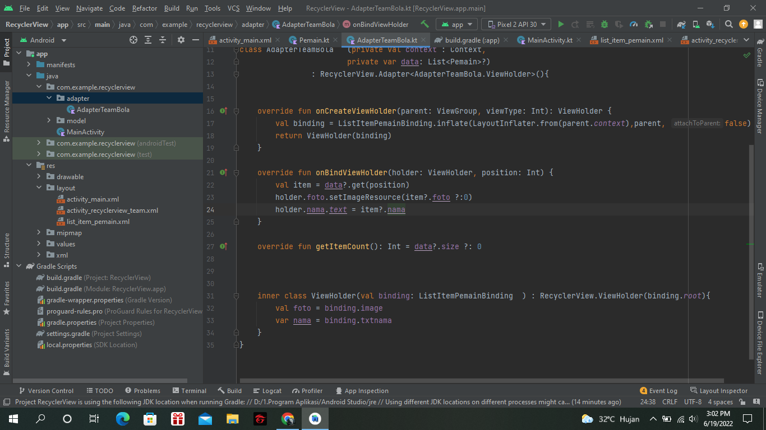
Task: Expand the model package folder
Action: (x=49, y=121)
